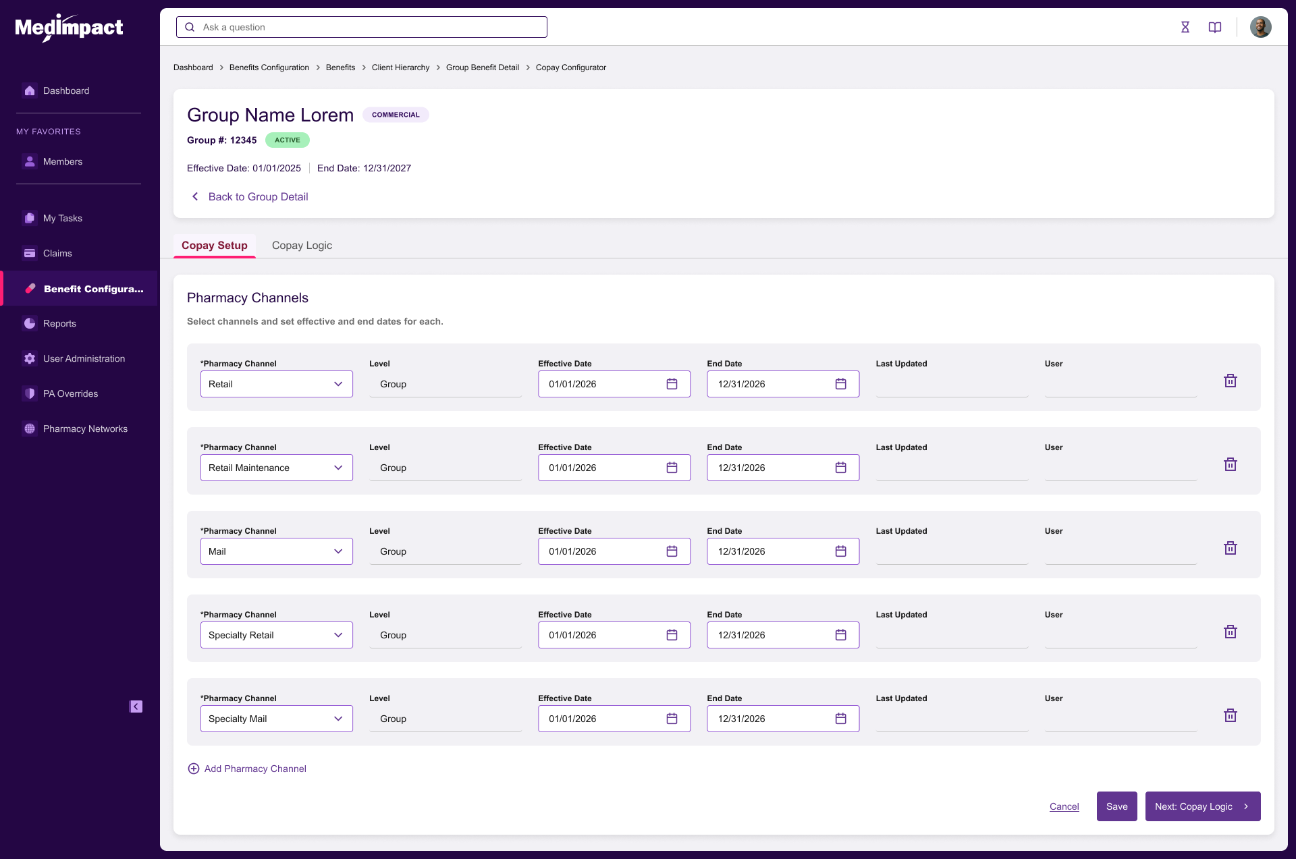Click the Ask a question search field
Viewport: 1296px width, 859px height.
362,27
